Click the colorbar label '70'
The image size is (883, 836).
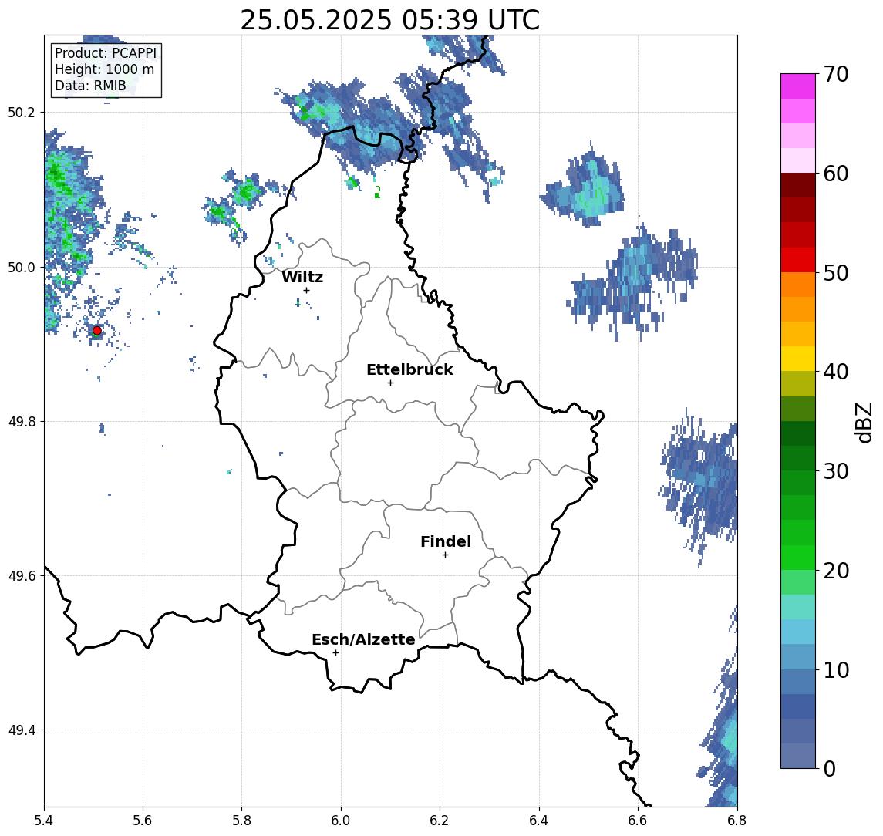pyautogui.click(x=836, y=74)
